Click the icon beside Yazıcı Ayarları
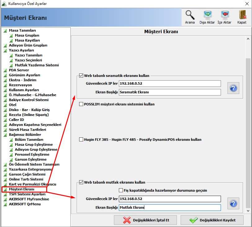 tap(5, 51)
